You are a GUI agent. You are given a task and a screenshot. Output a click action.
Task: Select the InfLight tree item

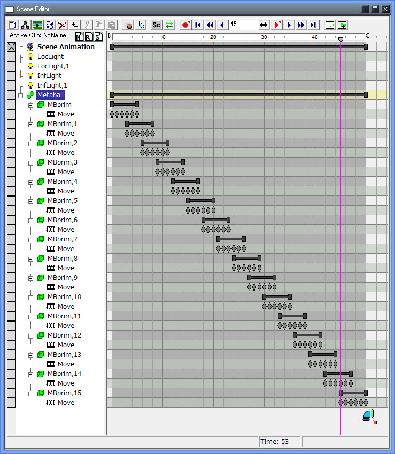coord(49,75)
